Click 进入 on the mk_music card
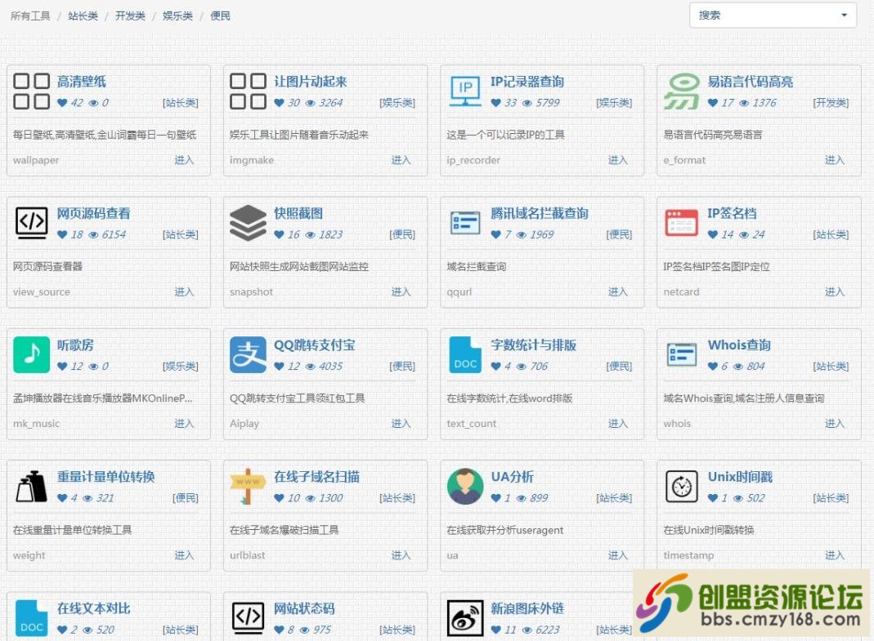Screen dimensions: 874x641 click(x=184, y=424)
